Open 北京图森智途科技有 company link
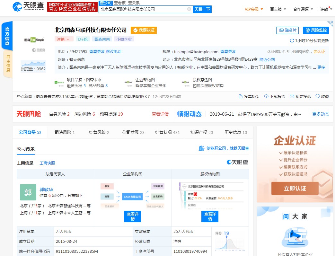 (67, 206)
